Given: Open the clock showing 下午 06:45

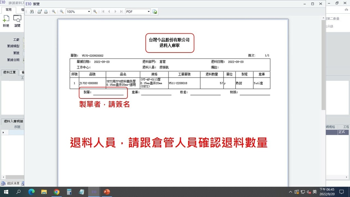Looking at the screenshot, I should pos(327,192).
